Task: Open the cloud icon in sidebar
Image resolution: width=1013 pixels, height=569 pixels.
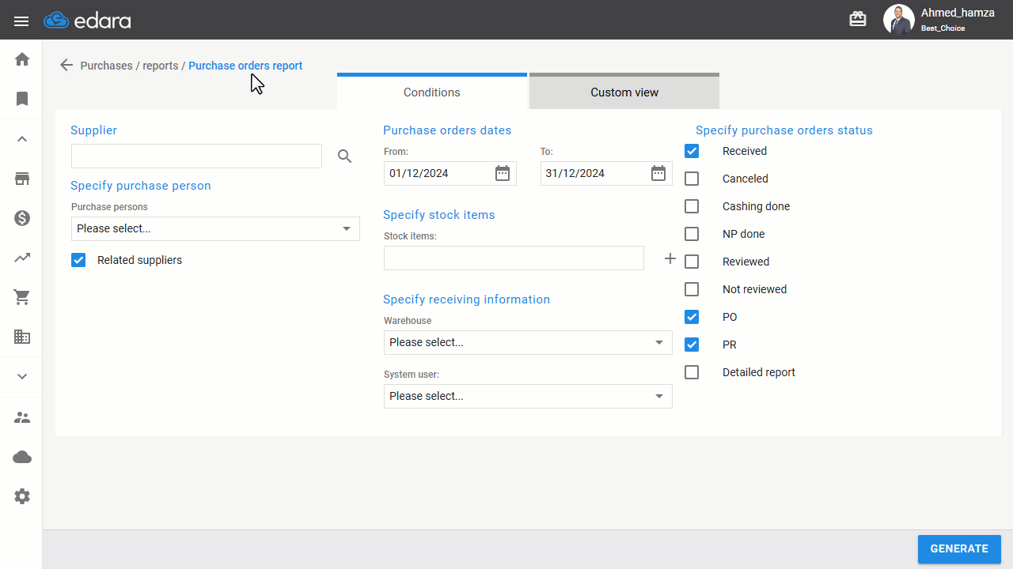Action: pyautogui.click(x=22, y=457)
